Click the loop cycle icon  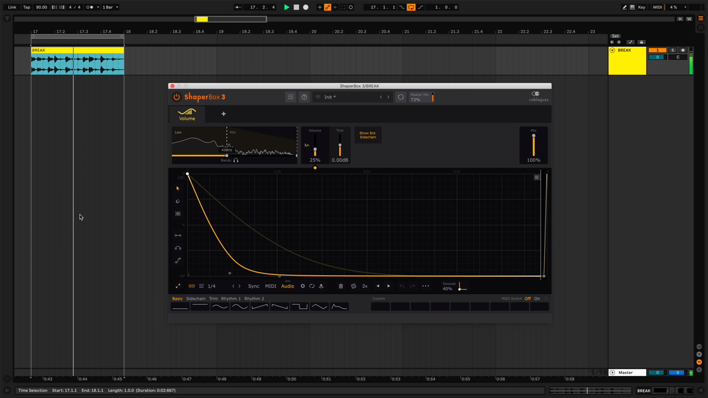coord(312,286)
